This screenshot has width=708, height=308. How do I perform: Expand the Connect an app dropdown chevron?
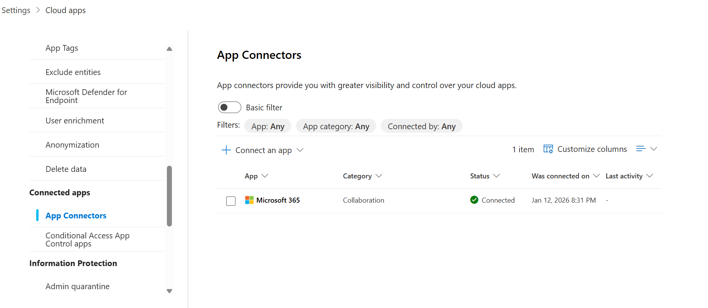300,150
